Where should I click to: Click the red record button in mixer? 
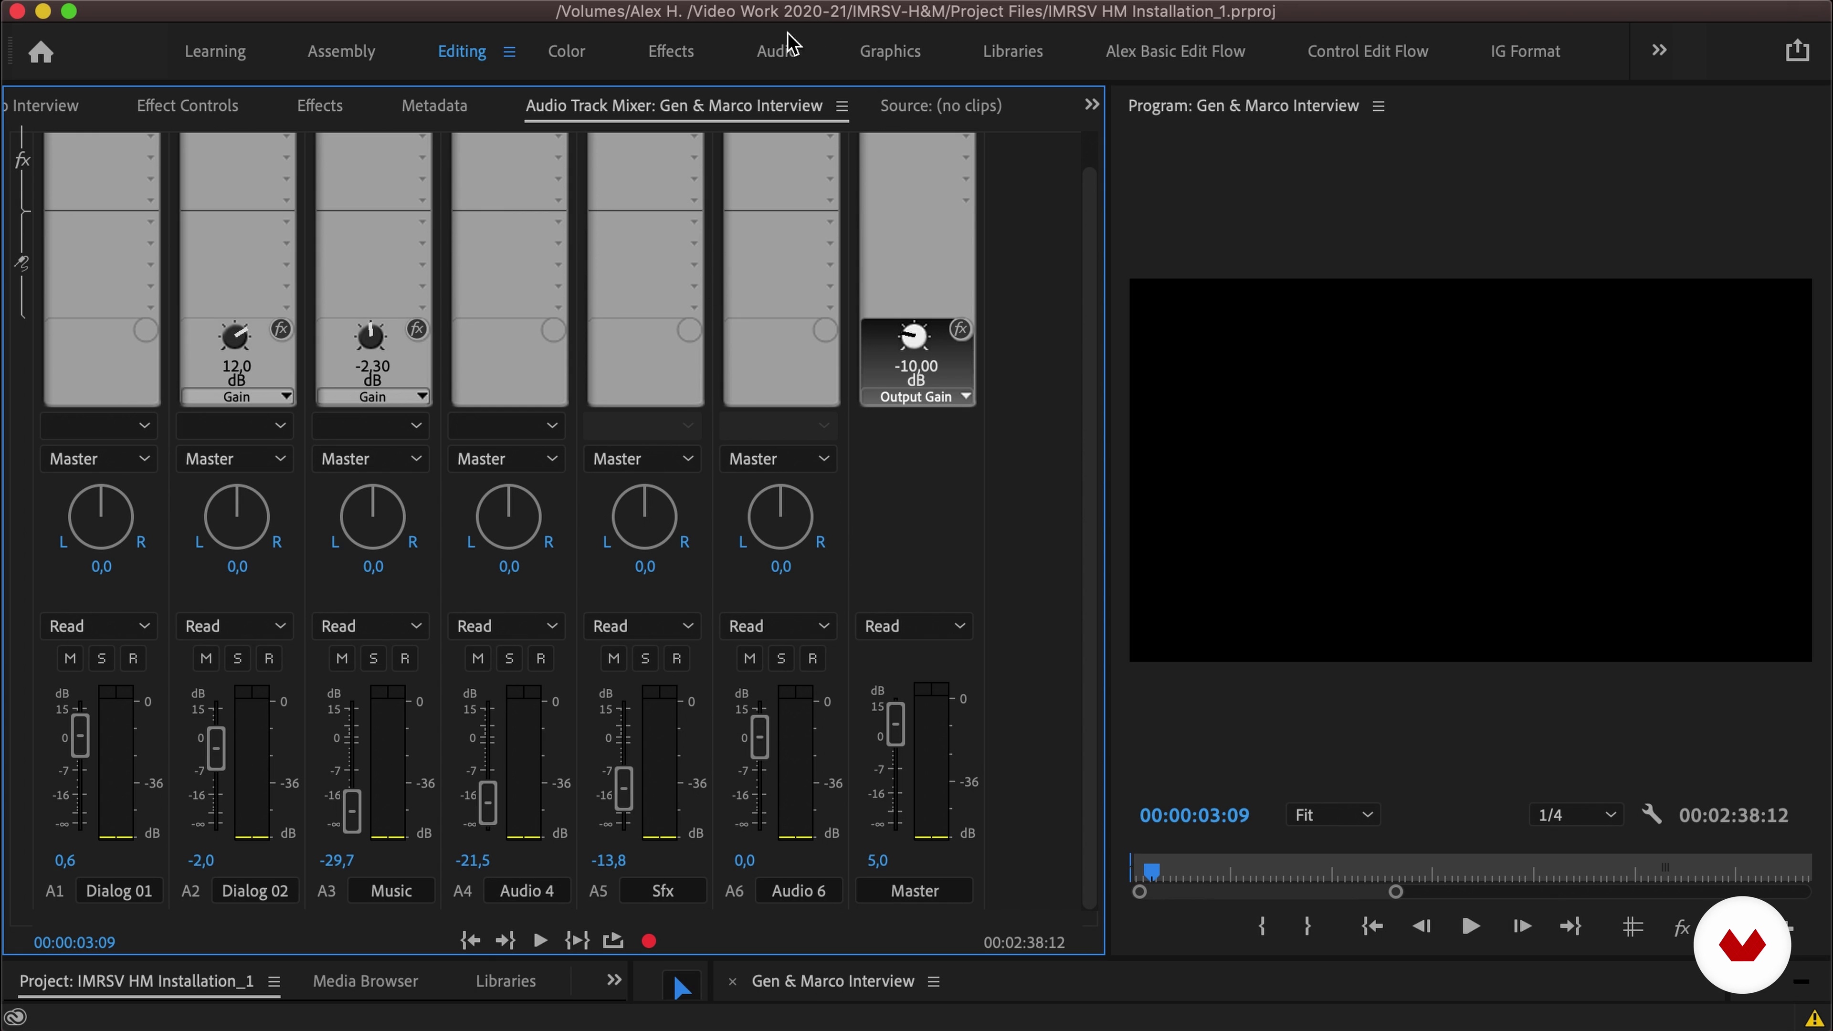tap(648, 941)
